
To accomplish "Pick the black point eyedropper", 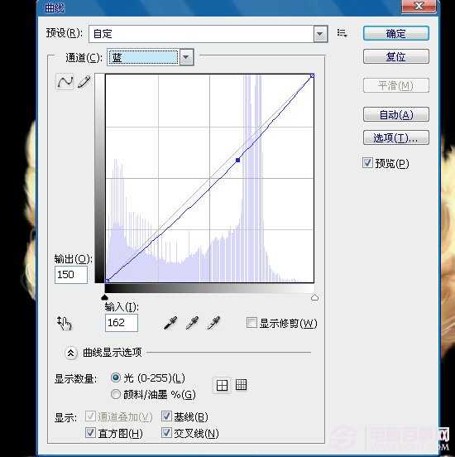I will tap(170, 323).
